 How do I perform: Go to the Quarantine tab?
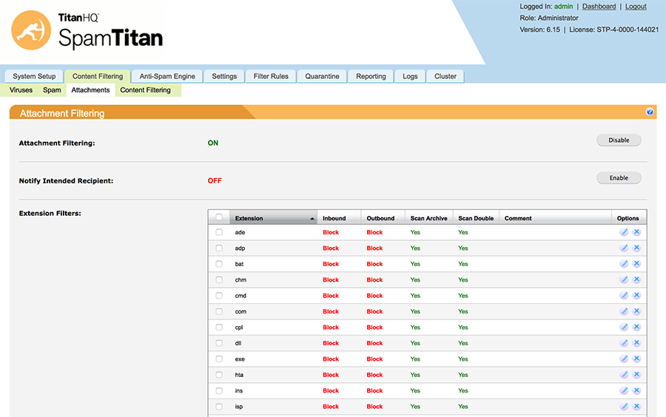[x=322, y=76]
